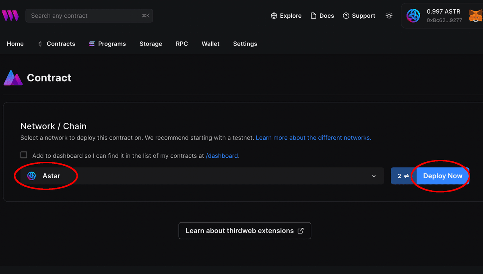483x274 pixels.
Task: Open Learn more about the different networks link
Action: 314,138
